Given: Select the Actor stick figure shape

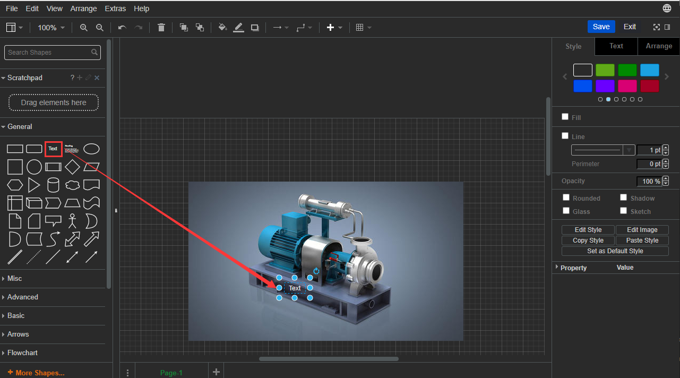Looking at the screenshot, I should tap(72, 220).
